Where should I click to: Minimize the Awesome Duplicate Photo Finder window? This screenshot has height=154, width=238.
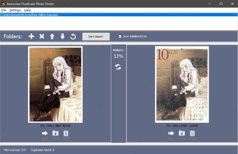210,4
